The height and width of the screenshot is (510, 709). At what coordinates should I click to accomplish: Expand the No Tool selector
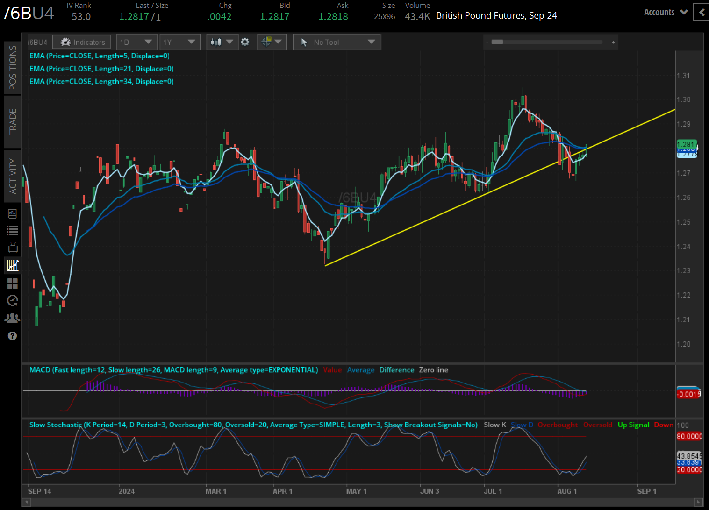coord(336,42)
